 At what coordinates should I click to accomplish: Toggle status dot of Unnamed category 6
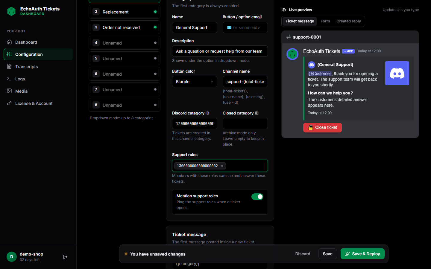155,74
